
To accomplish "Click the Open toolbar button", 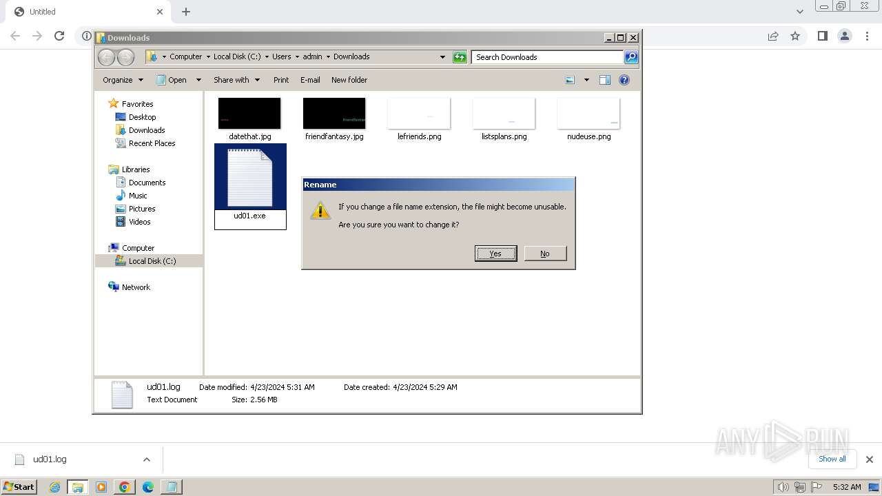I will tap(172, 80).
